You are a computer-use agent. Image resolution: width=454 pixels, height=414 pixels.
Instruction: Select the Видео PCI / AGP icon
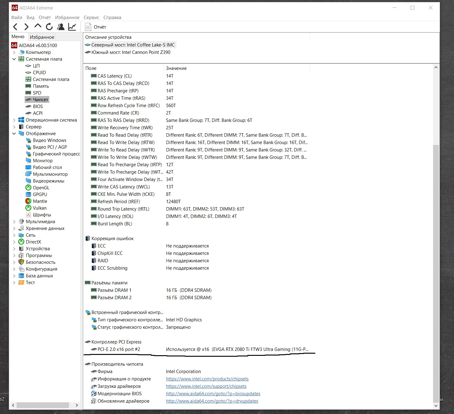[x=28, y=147]
